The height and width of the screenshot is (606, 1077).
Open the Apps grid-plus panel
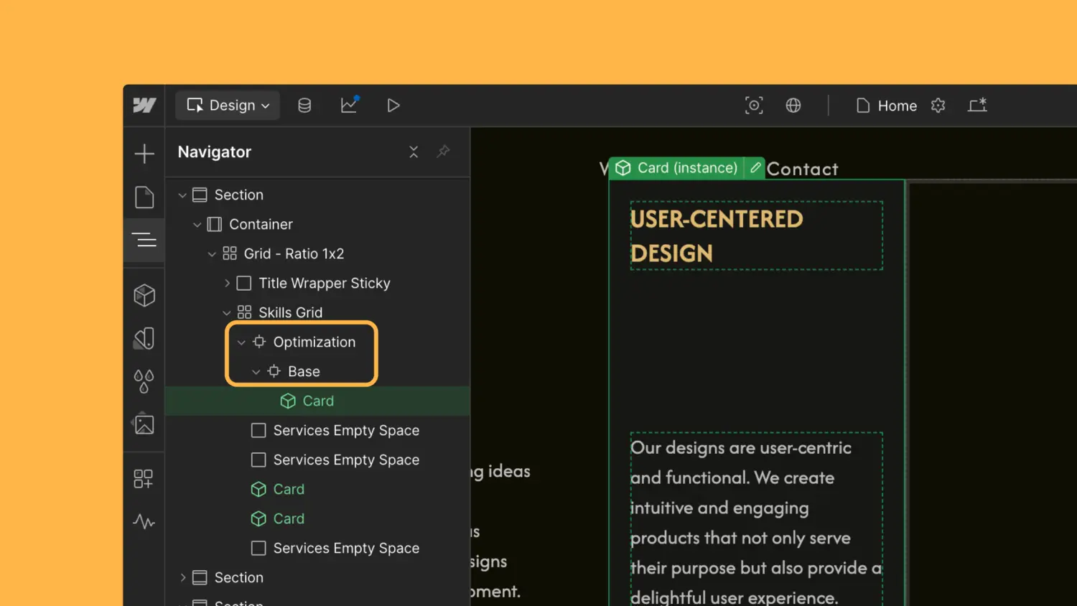pos(144,479)
